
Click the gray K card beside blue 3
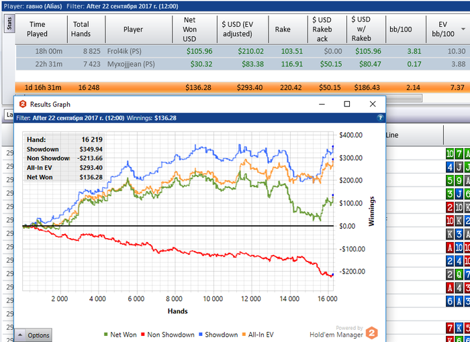point(450,234)
